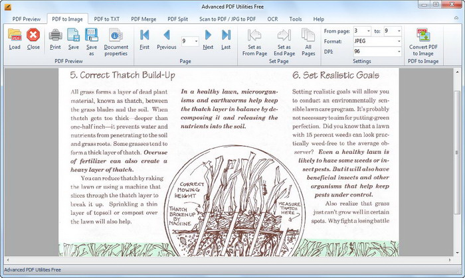Open the PDF Split tab
The width and height of the screenshot is (465, 278).
[x=177, y=19]
